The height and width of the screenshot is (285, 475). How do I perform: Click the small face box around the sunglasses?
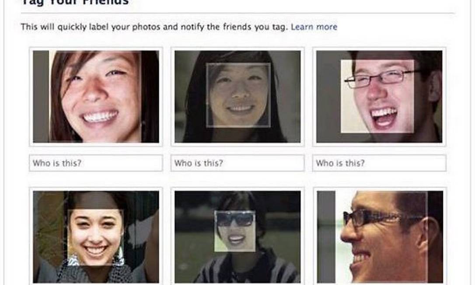pyautogui.click(x=235, y=231)
